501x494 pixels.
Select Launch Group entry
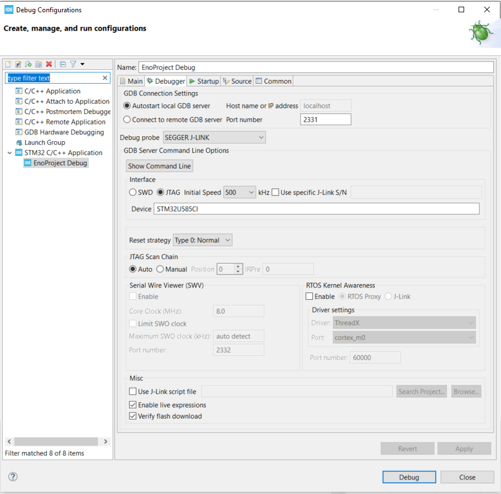pyautogui.click(x=41, y=142)
